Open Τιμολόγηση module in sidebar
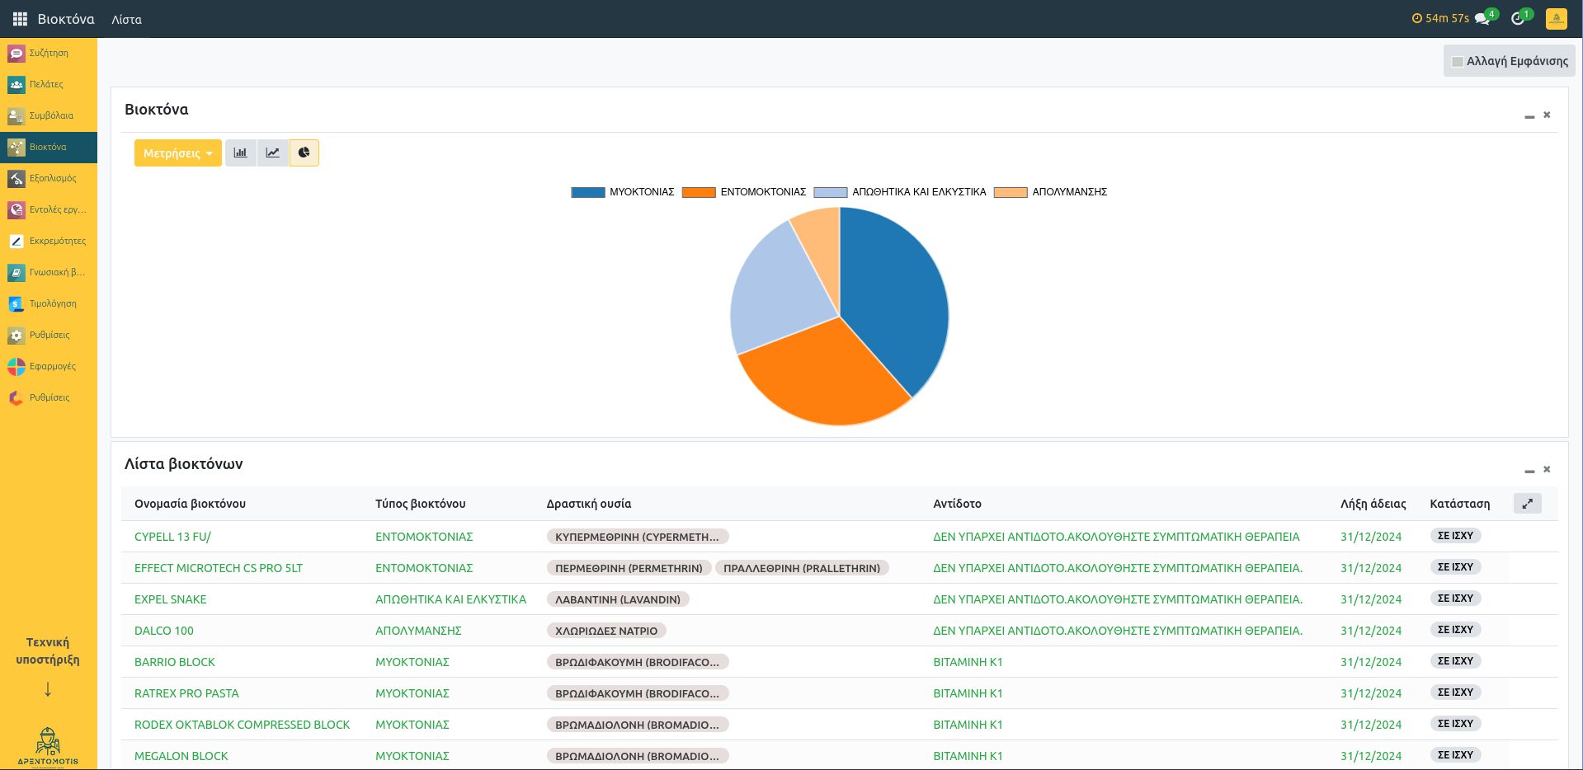The width and height of the screenshot is (1583, 770). pyautogui.click(x=49, y=303)
